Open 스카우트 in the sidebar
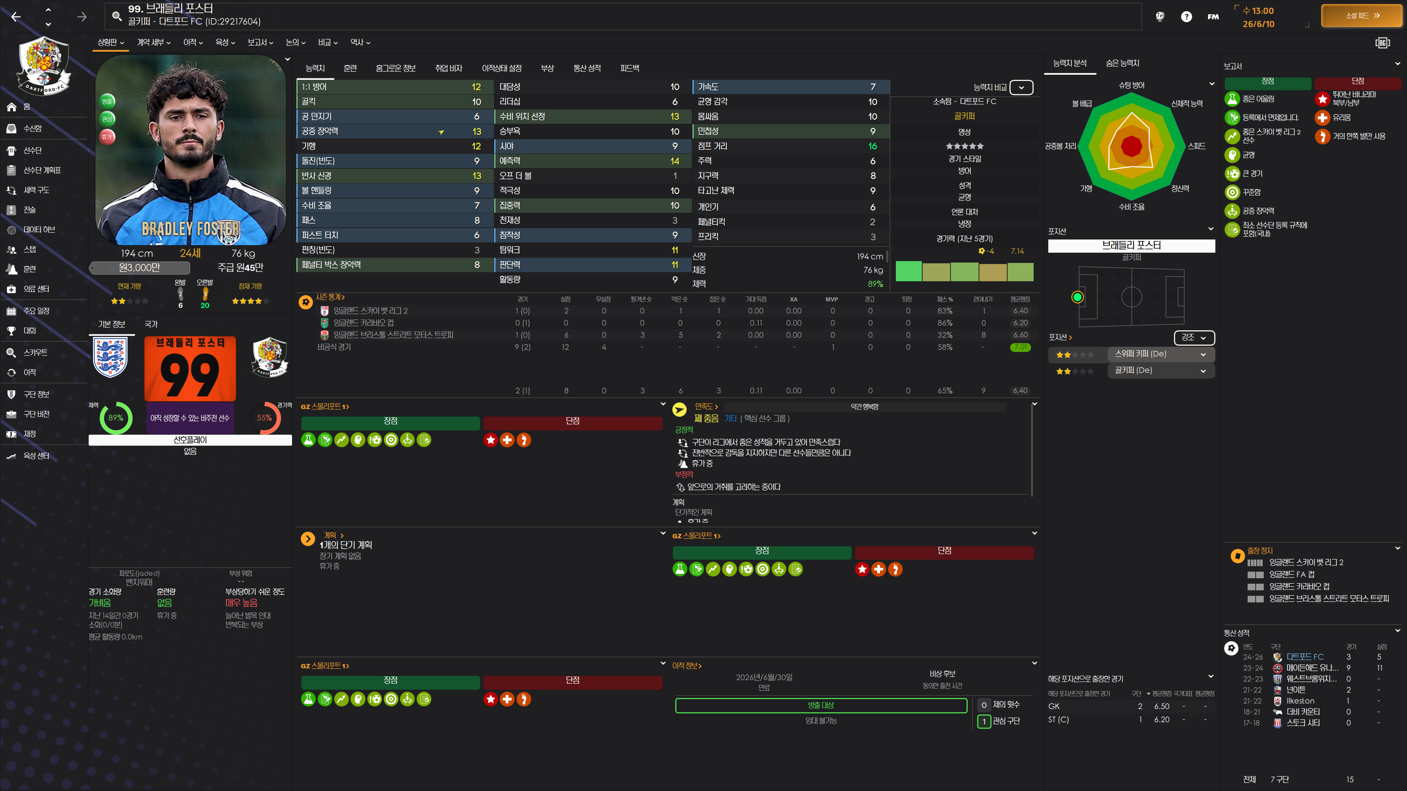The height and width of the screenshot is (791, 1407). click(35, 353)
